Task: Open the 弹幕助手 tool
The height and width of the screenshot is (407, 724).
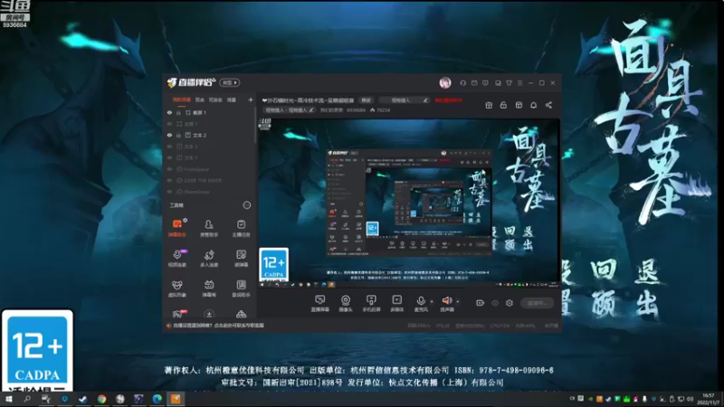Action: tap(177, 228)
